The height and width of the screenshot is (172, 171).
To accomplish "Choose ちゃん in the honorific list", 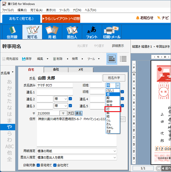I will pos(113,128).
